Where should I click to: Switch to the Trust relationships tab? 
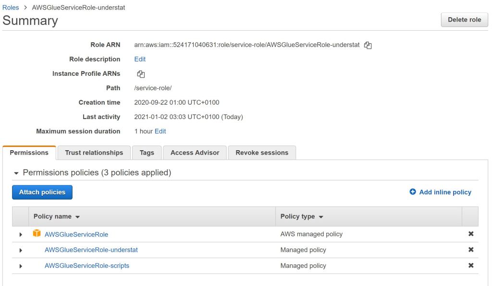94,153
